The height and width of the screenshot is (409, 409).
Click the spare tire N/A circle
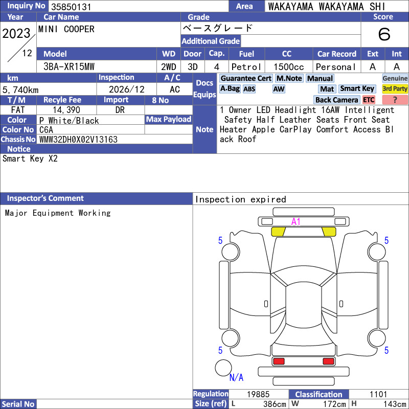pos(223,368)
